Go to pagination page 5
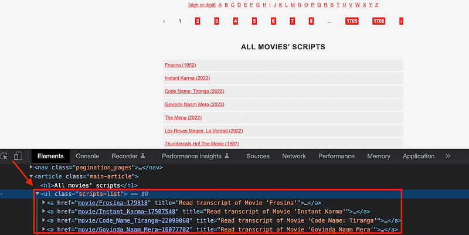The image size is (469, 235). pyautogui.click(x=254, y=21)
